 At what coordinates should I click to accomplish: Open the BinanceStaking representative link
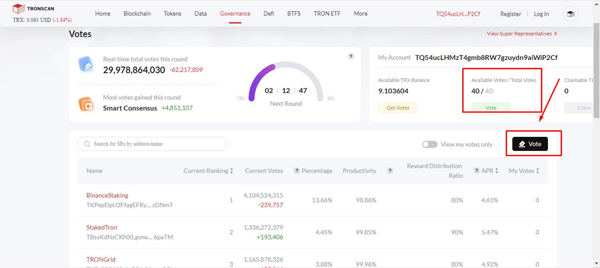pos(107,195)
